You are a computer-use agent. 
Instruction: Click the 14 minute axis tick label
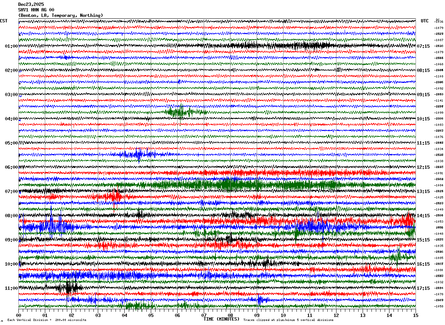389,315
